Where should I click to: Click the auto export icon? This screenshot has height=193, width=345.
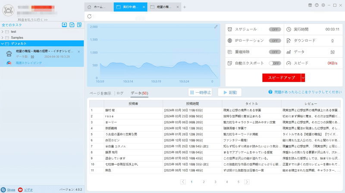(x=230, y=63)
